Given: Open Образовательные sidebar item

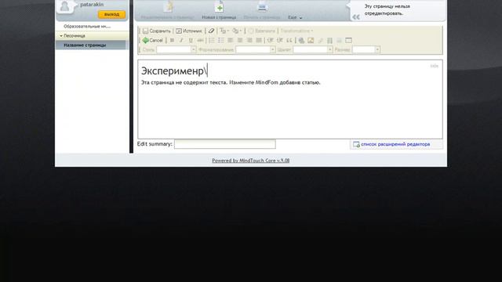Looking at the screenshot, I should coord(87,26).
